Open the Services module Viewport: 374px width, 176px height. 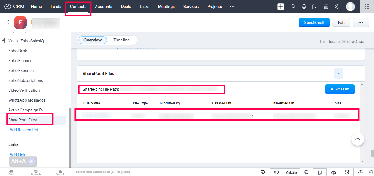pos(191,7)
